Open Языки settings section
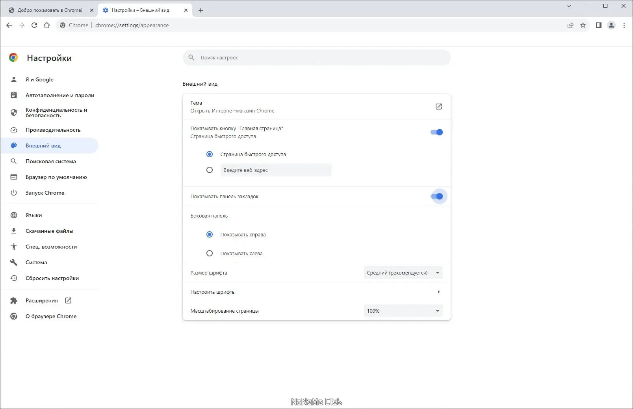 point(49,215)
